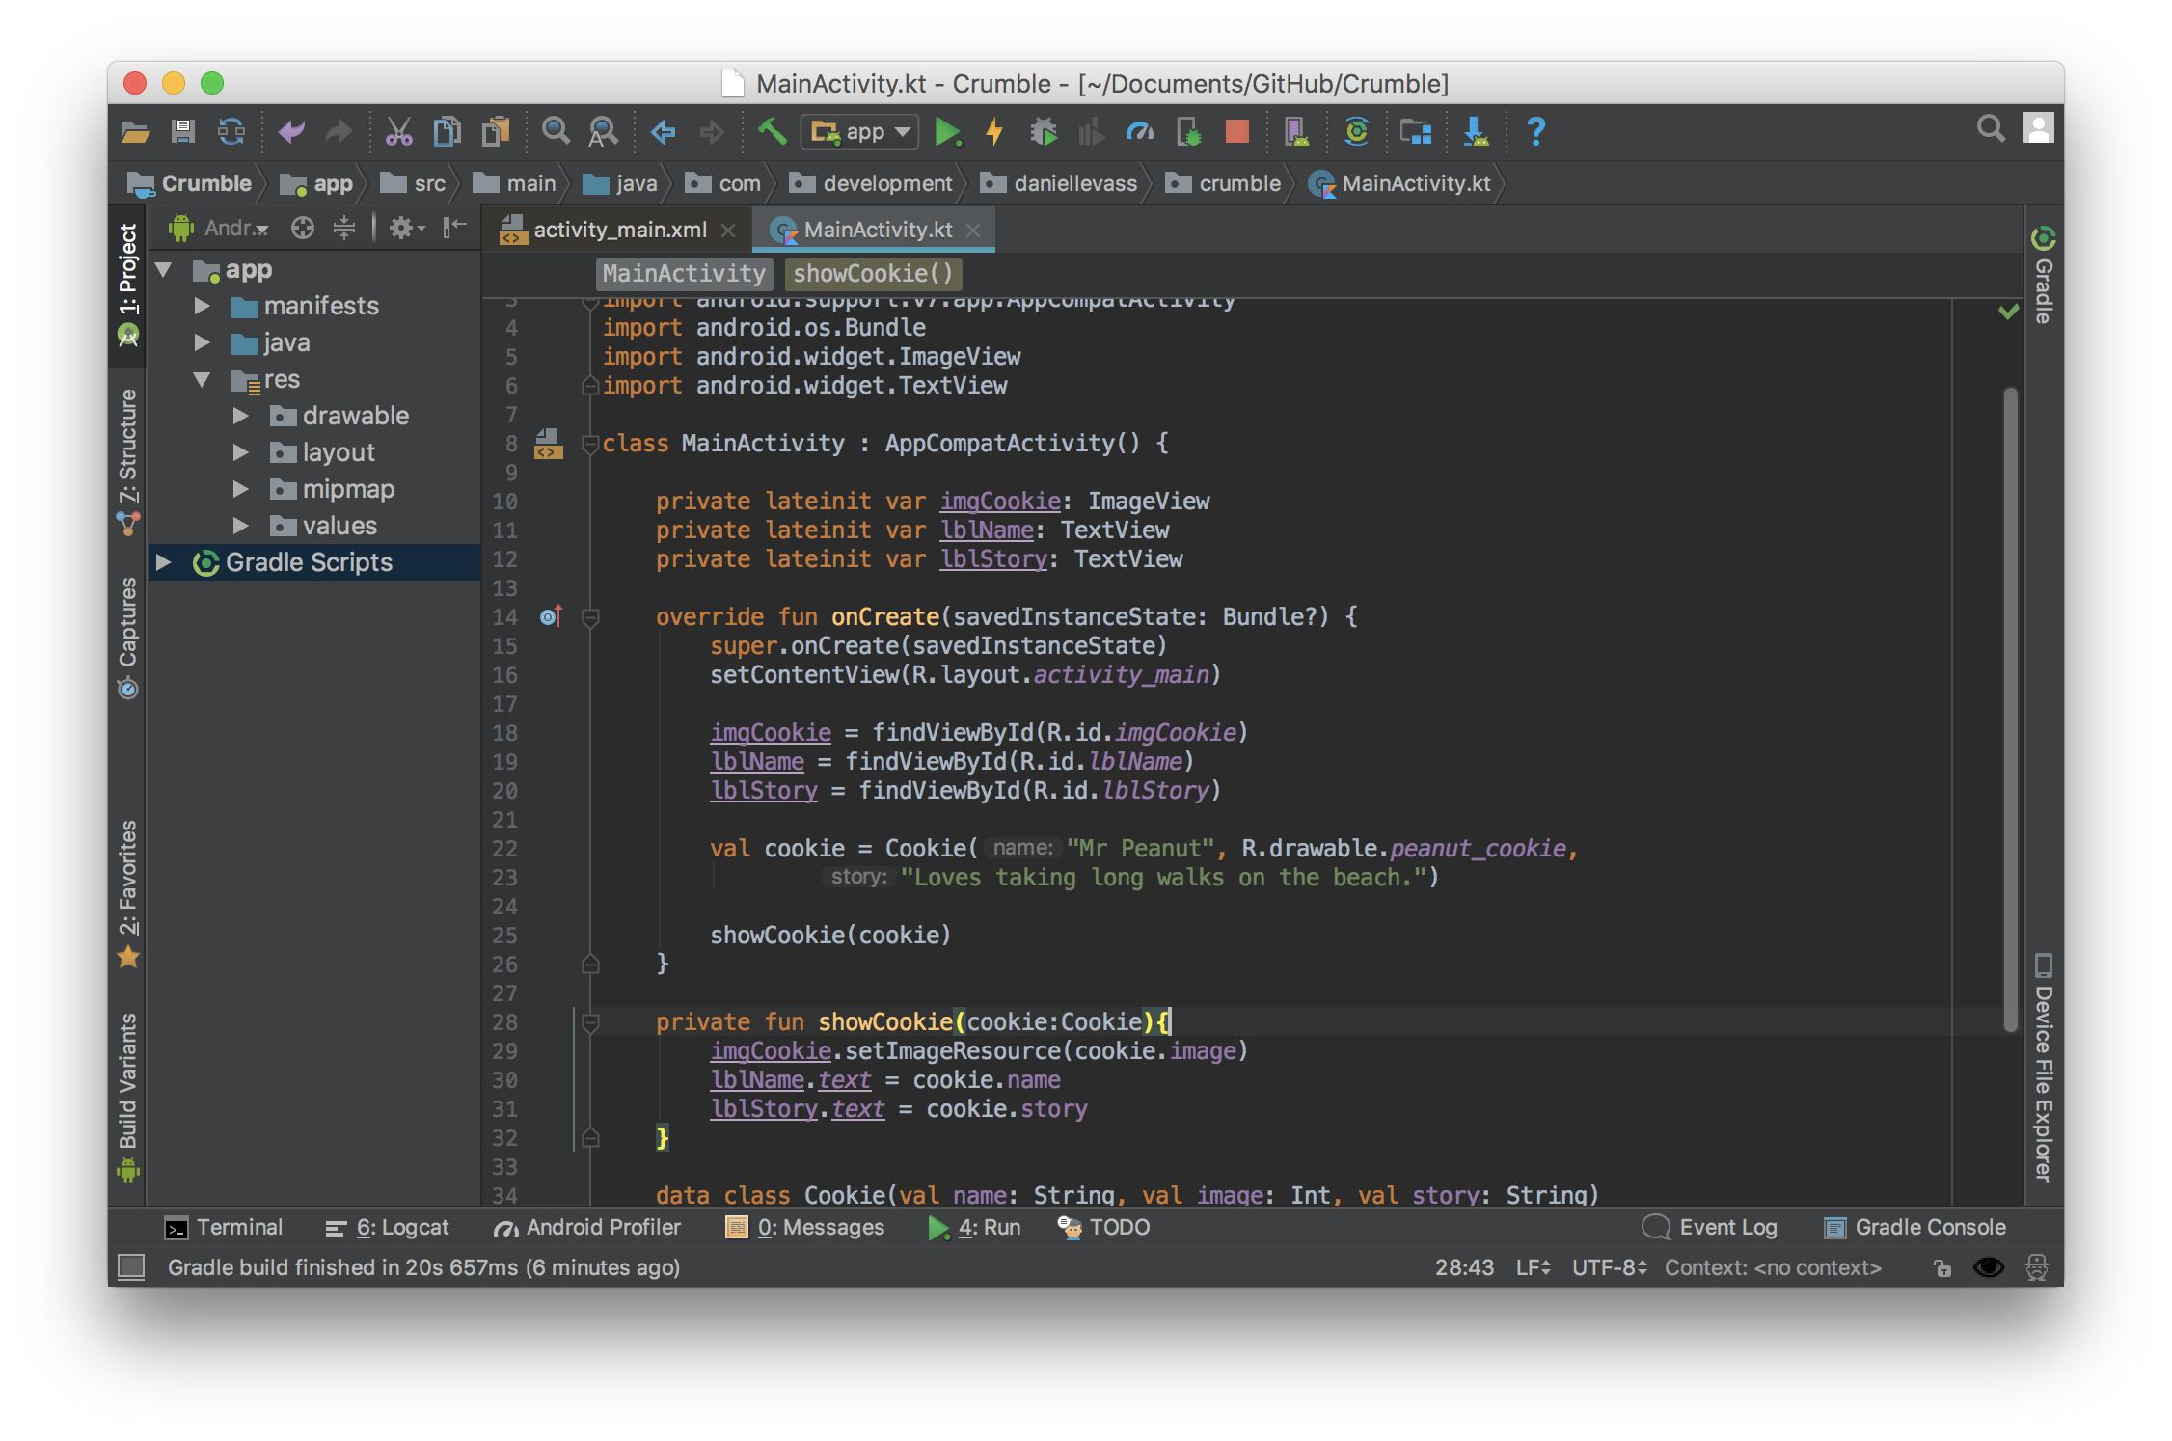Open Help with the question mark icon

[1536, 131]
